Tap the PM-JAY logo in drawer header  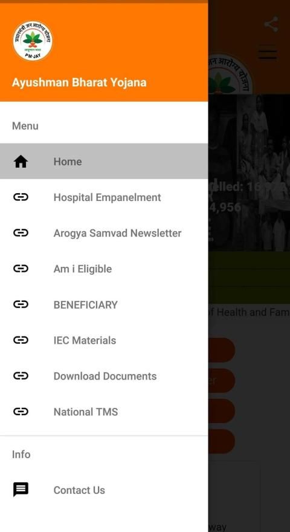[33, 41]
